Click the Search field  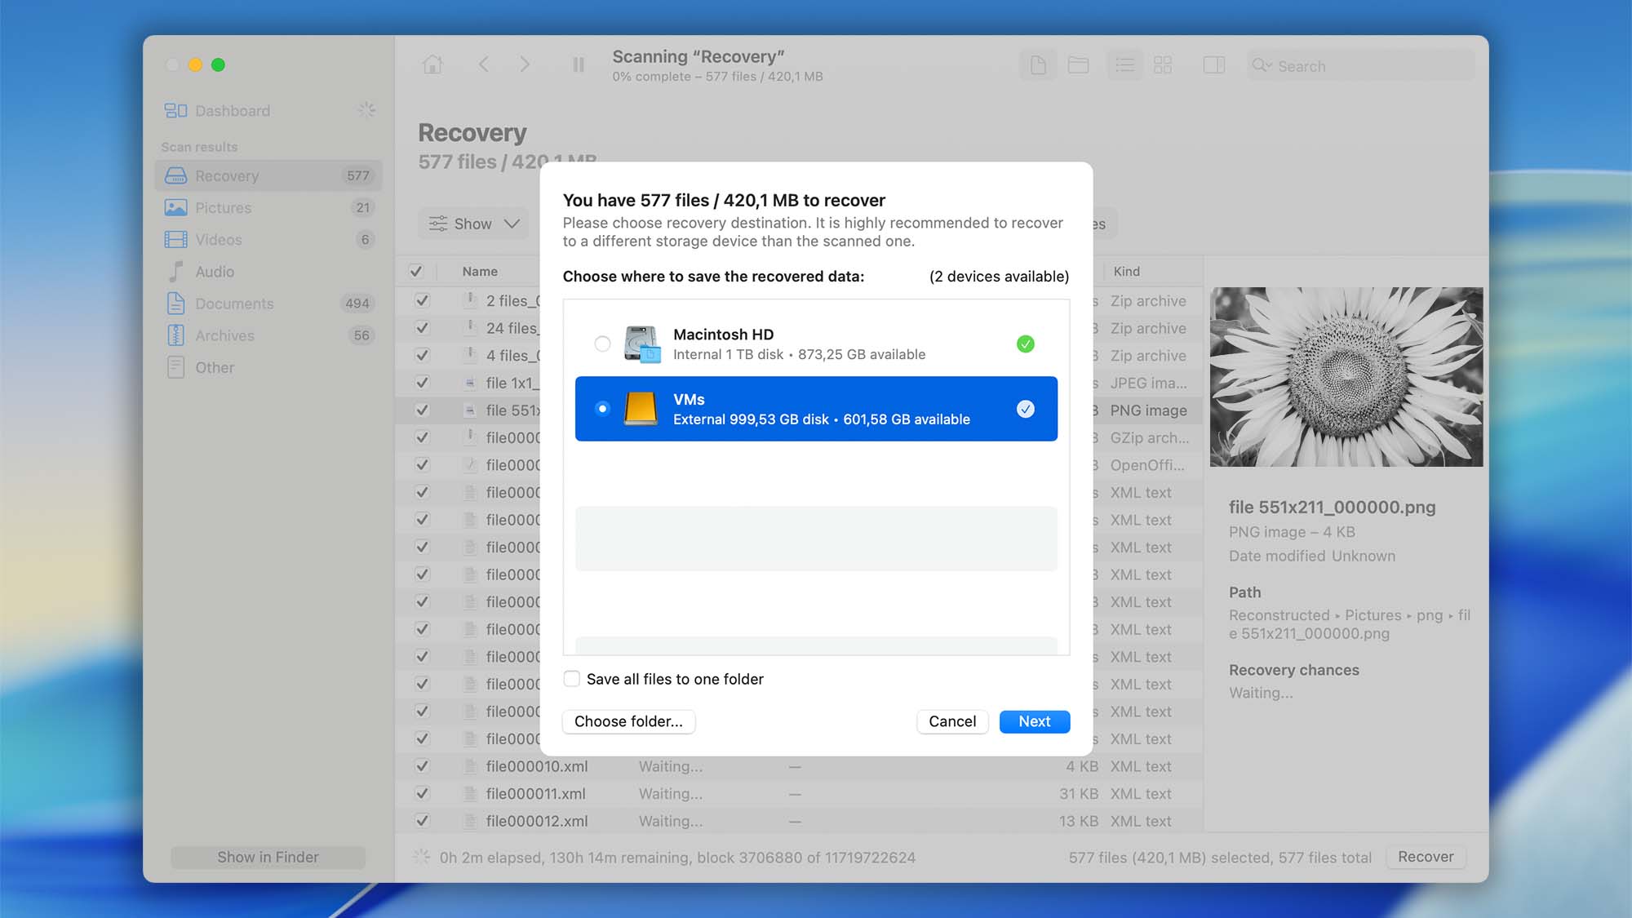[x=1361, y=65]
